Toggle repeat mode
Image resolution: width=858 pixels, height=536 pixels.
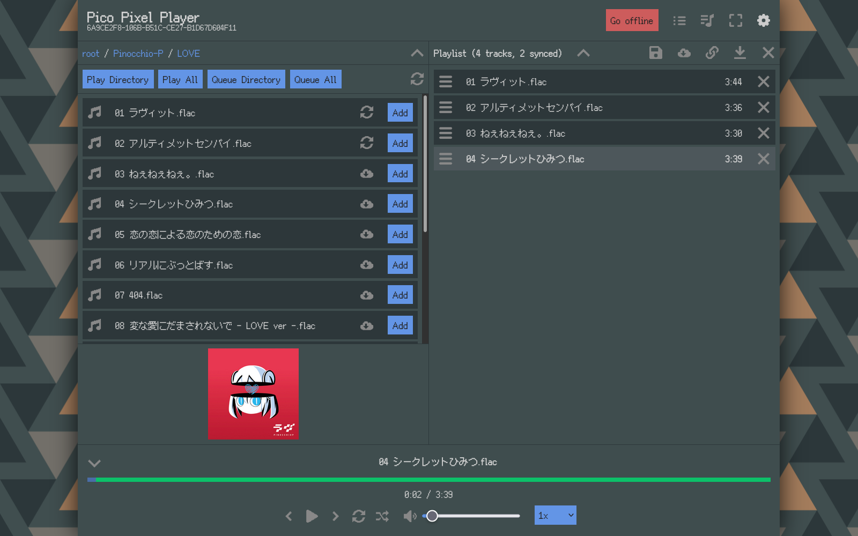[x=359, y=516]
